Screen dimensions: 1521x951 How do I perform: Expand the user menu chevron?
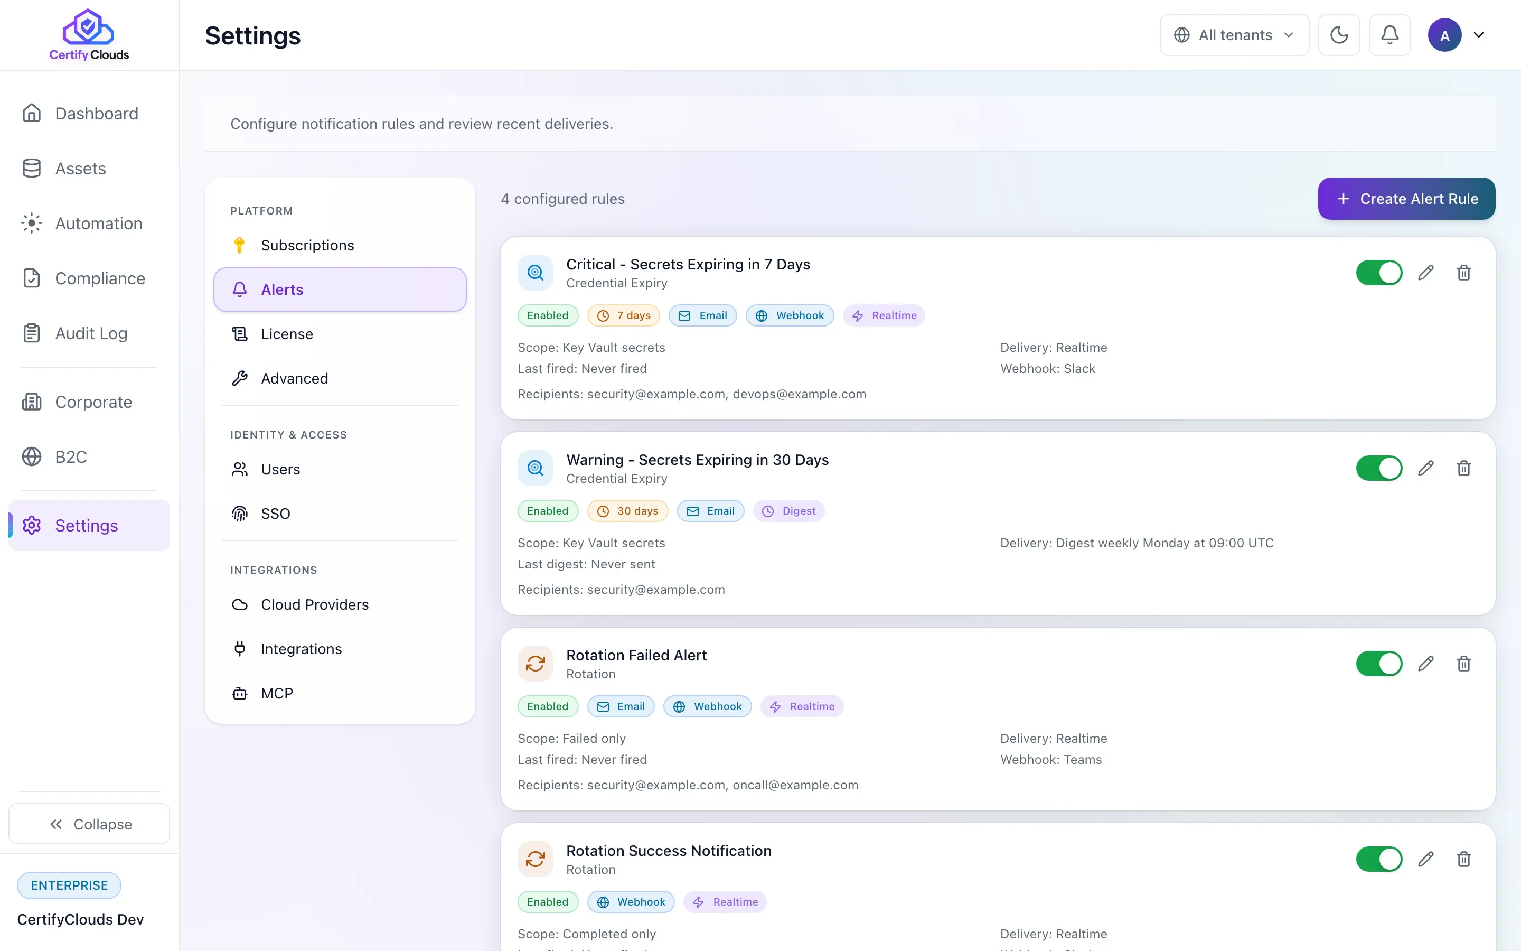[1479, 35]
